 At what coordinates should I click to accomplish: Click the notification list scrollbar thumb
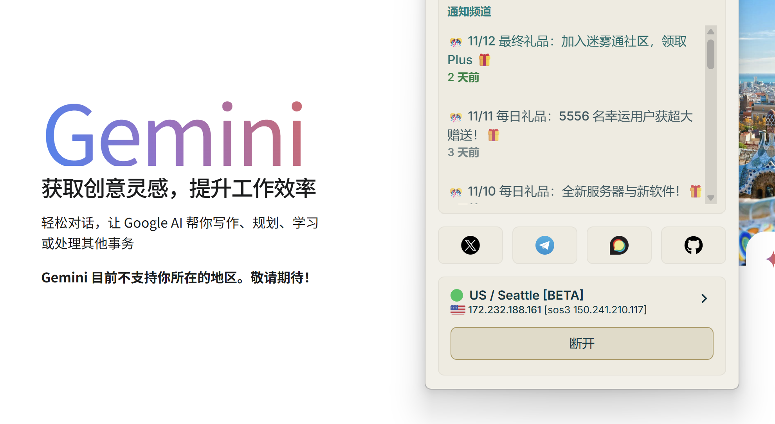click(x=711, y=54)
